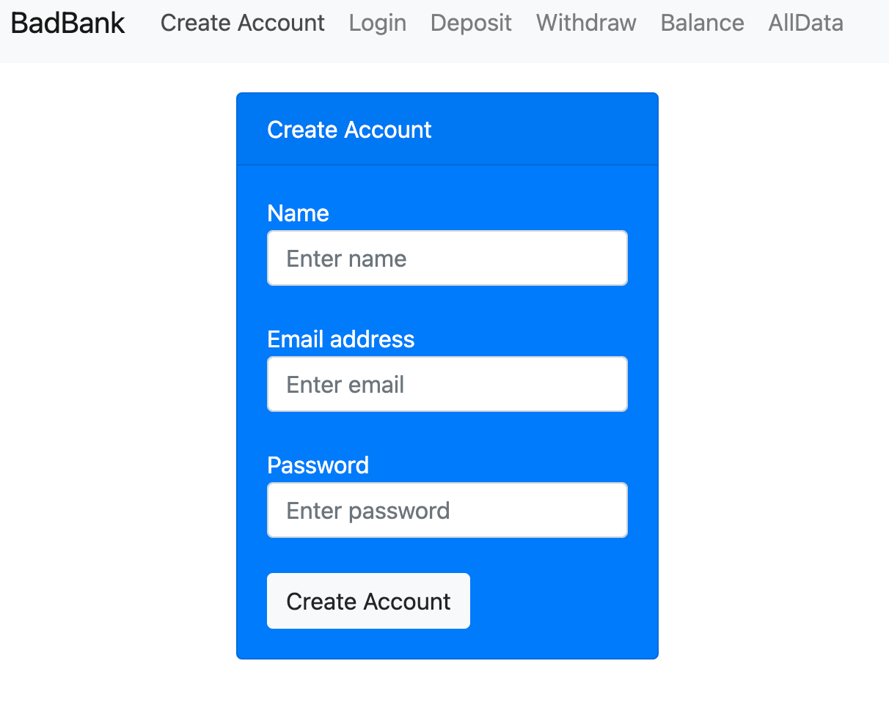Open the Login page from navbar
The image size is (889, 702).
pyautogui.click(x=377, y=23)
